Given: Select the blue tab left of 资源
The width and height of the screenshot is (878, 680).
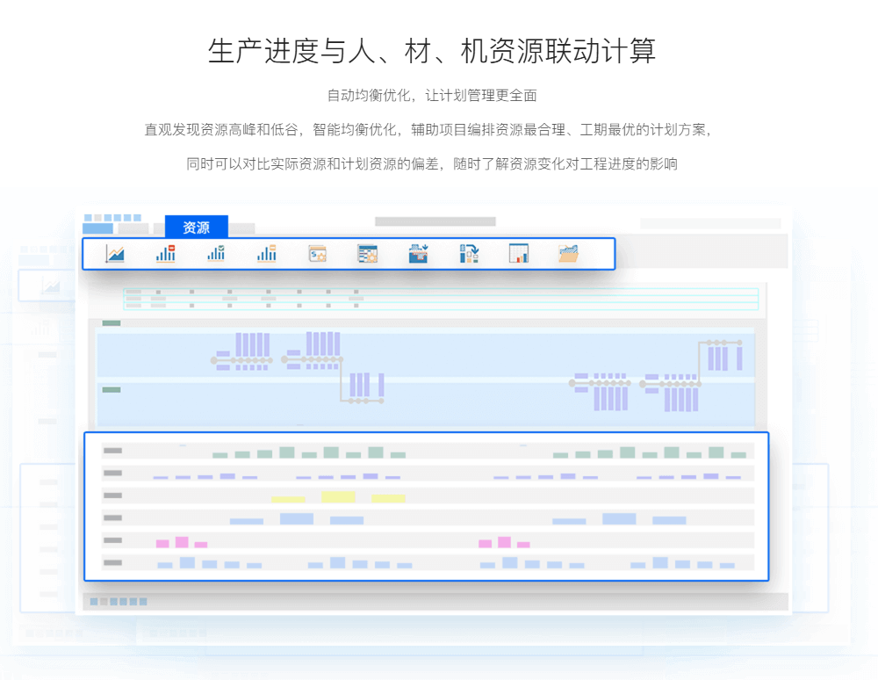Looking at the screenshot, I should pyautogui.click(x=97, y=229).
